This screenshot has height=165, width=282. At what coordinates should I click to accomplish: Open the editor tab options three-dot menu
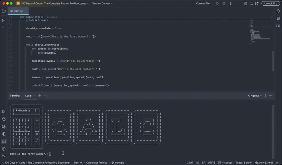(x=271, y=11)
